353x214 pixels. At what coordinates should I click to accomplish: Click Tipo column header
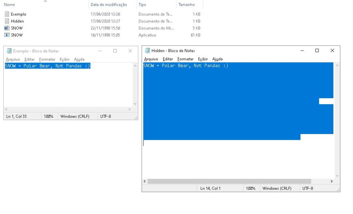(142, 5)
